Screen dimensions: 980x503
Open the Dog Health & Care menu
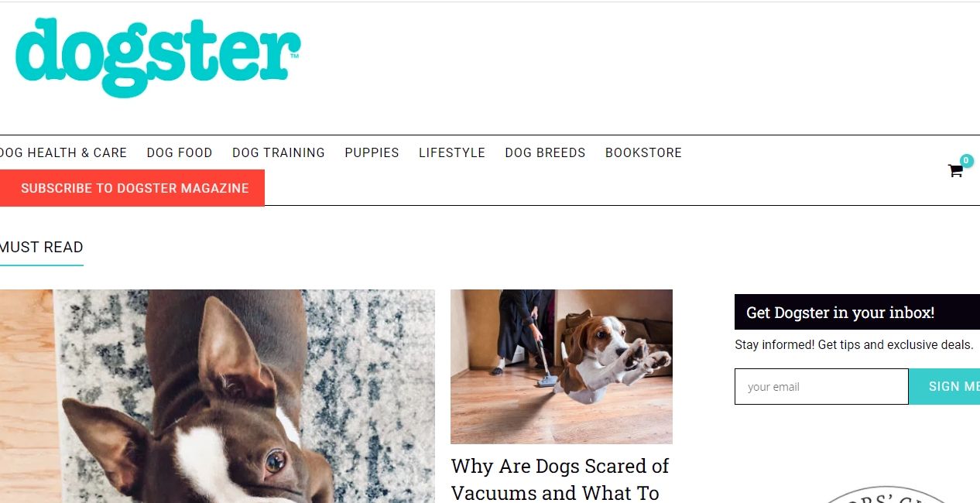pyautogui.click(x=63, y=152)
